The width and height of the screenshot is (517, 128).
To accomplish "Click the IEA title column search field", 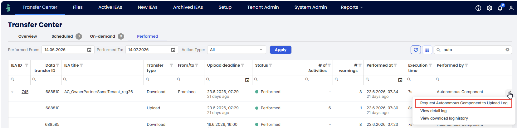I will click(102, 80).
